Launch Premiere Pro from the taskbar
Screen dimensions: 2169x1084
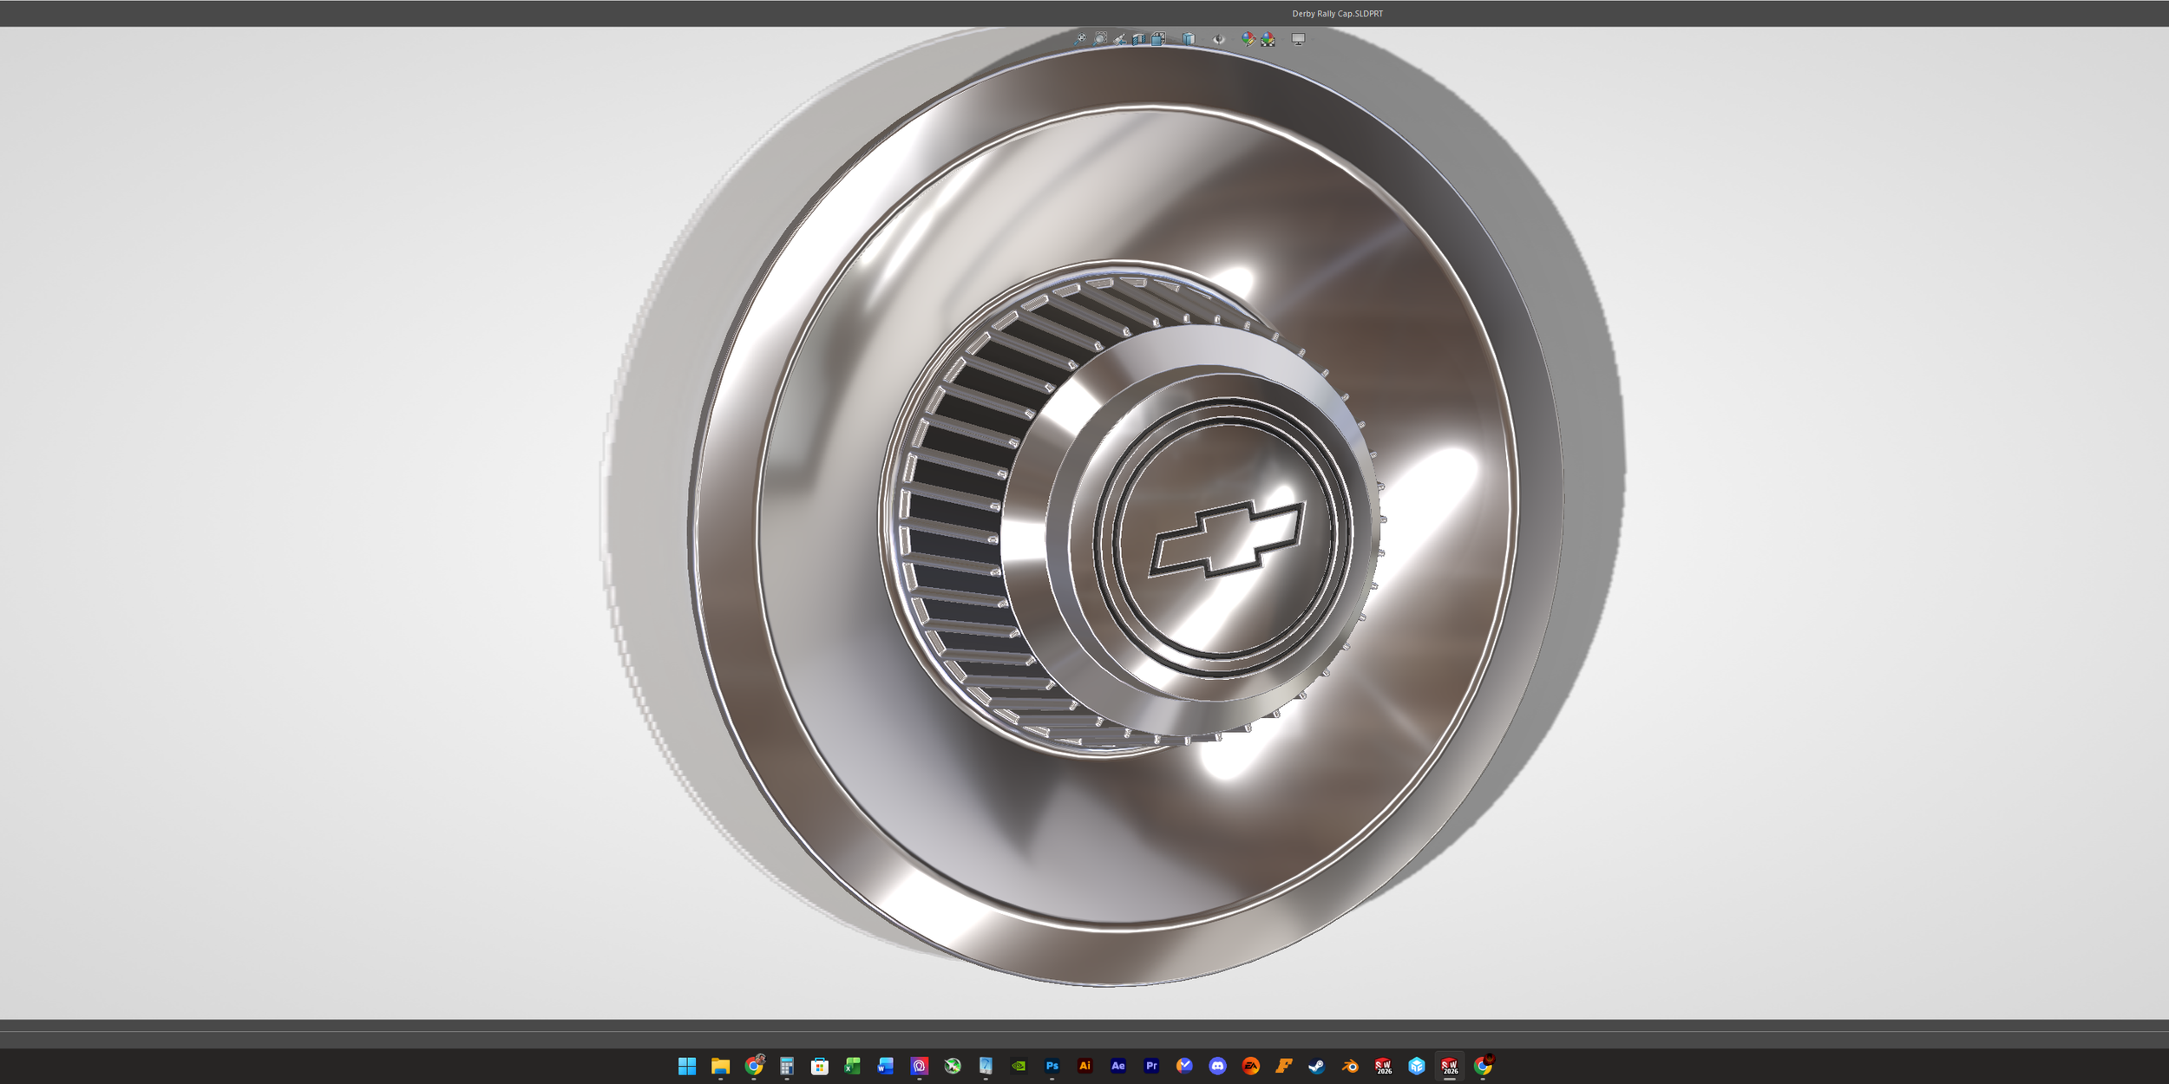[1151, 1066]
